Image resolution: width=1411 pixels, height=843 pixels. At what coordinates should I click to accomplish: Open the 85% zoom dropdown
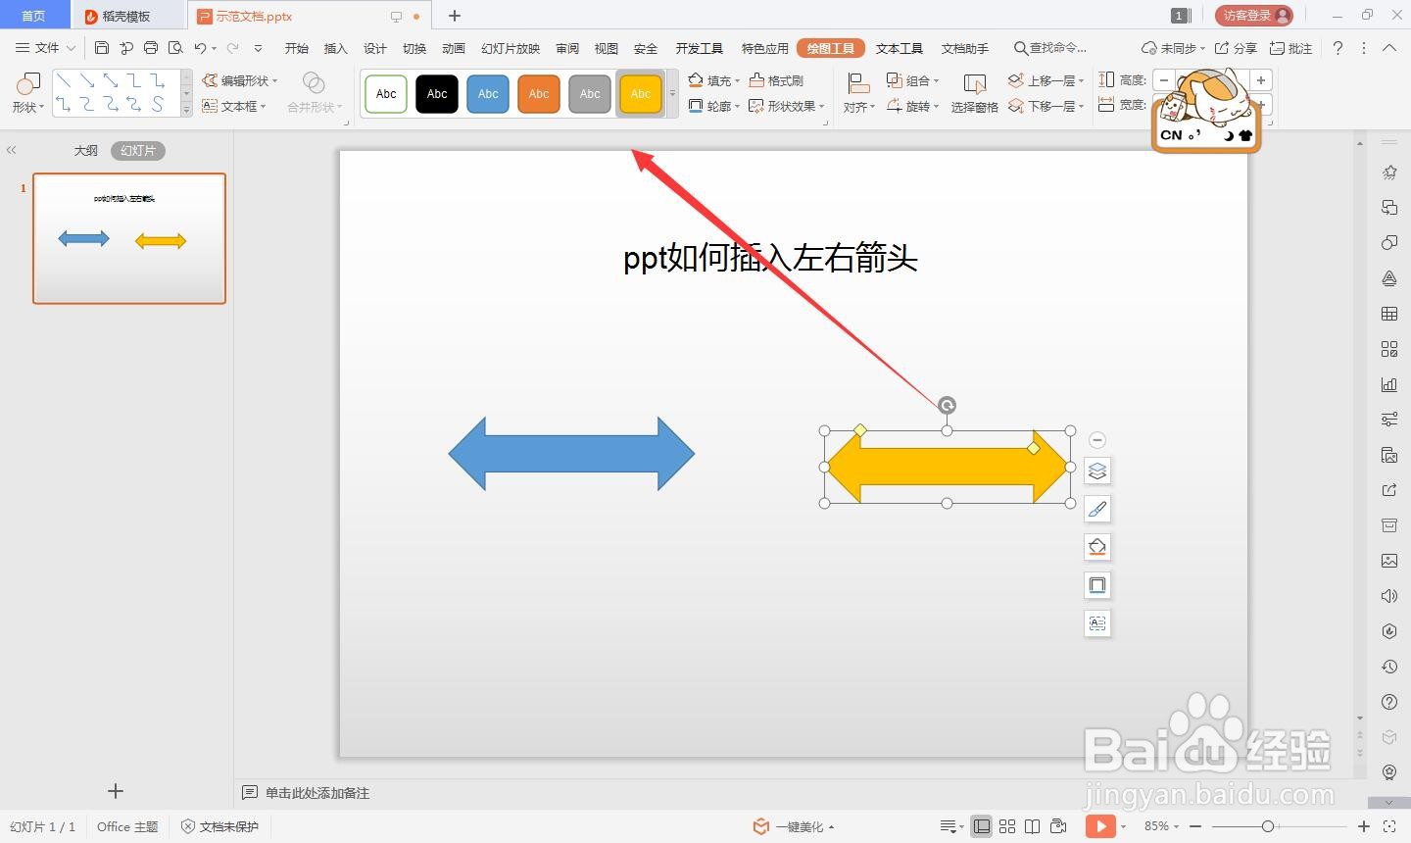(1161, 826)
